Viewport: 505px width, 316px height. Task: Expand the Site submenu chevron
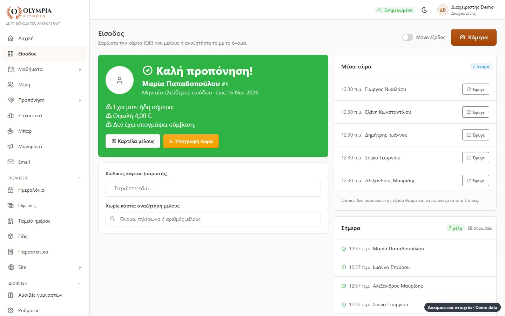click(80, 267)
